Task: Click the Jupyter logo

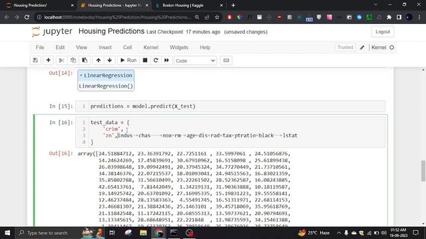Action: tap(52, 31)
